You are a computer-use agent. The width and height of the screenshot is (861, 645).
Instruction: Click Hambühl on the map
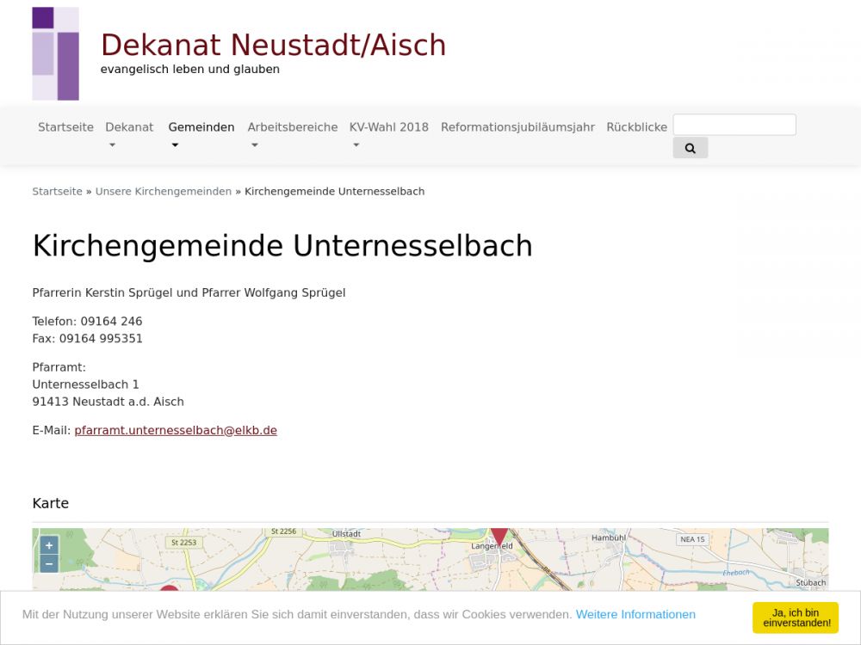(608, 537)
